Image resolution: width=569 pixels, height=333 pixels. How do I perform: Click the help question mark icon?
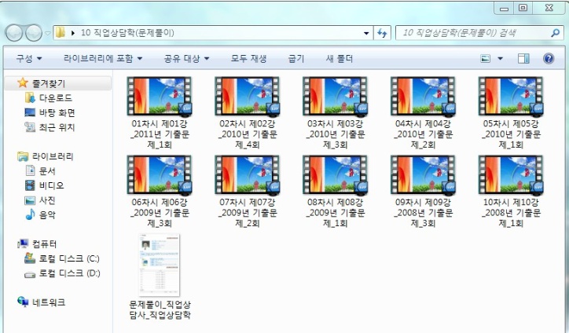click(x=549, y=58)
